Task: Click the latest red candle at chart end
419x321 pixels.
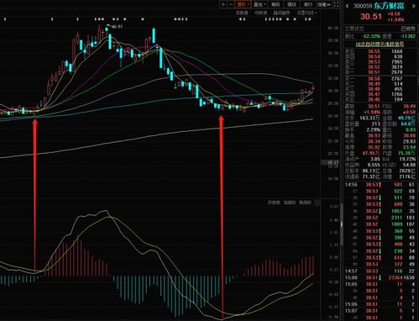Action: click(x=313, y=88)
